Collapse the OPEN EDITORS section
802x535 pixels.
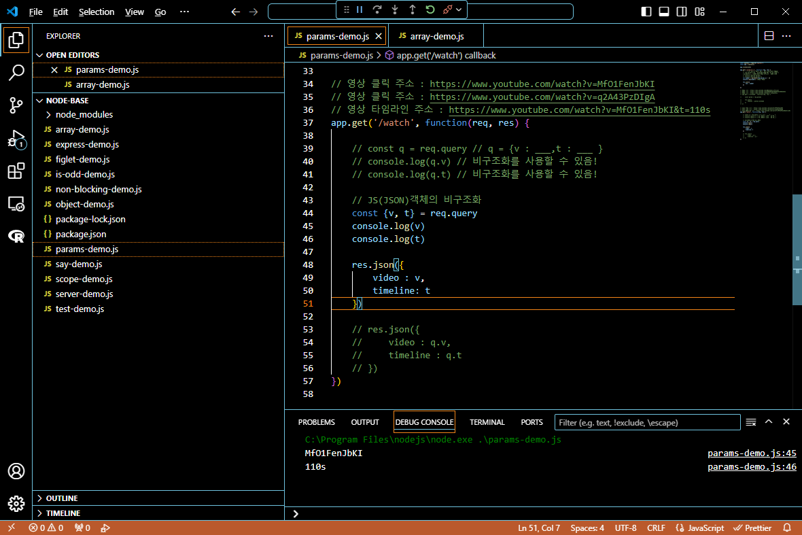pyautogui.click(x=158, y=55)
